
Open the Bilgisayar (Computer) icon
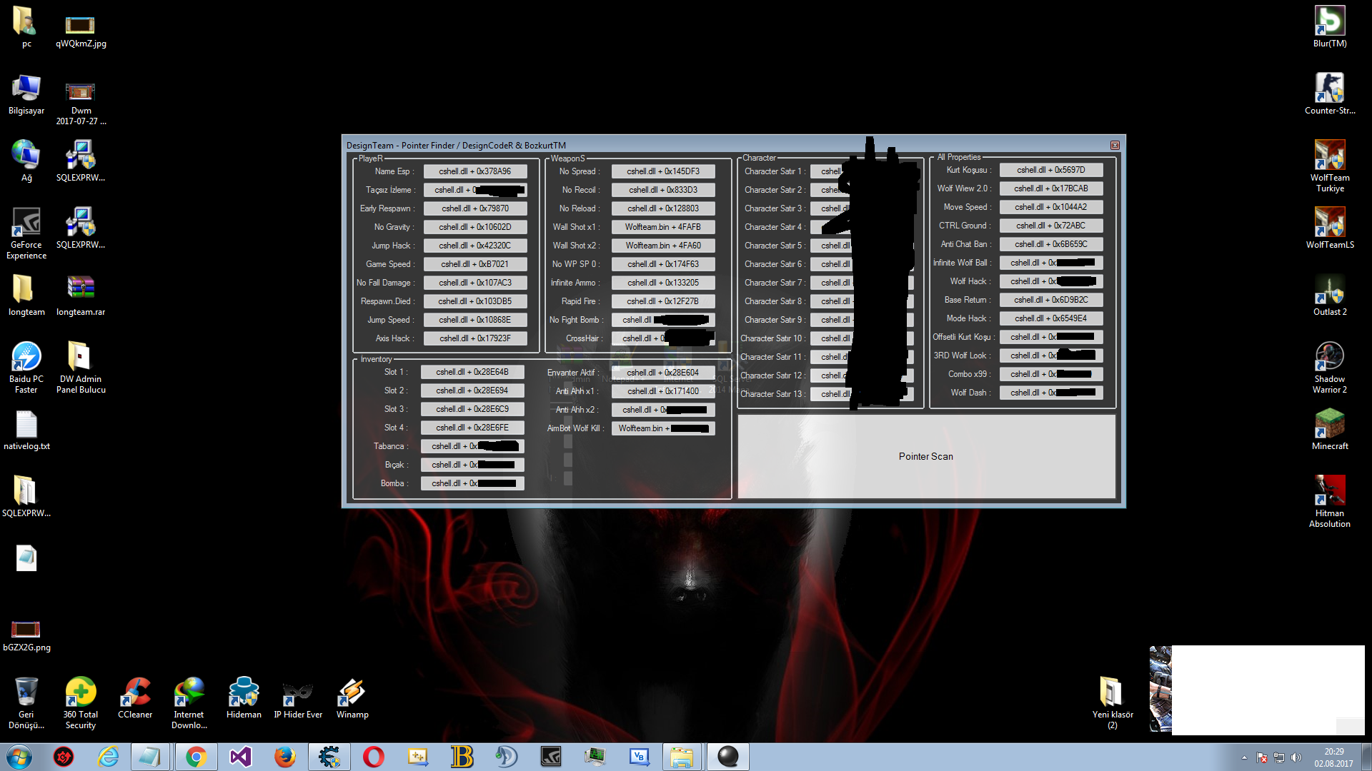tap(26, 94)
